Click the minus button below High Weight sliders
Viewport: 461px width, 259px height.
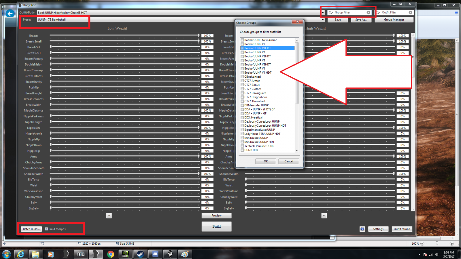click(x=324, y=216)
